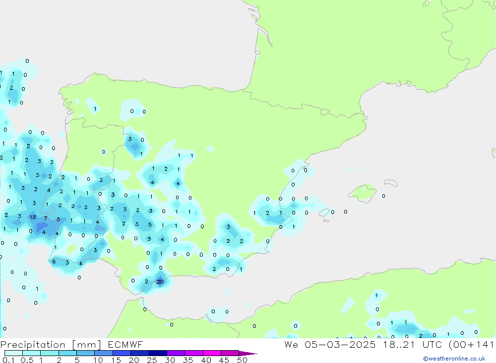Click the '40' legend label
This screenshot has height=363, width=496.
pyautogui.click(x=206, y=360)
